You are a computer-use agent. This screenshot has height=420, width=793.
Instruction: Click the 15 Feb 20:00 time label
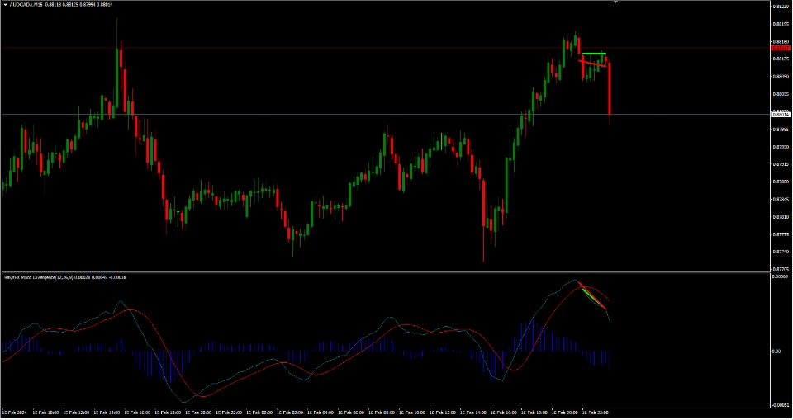(x=198, y=413)
